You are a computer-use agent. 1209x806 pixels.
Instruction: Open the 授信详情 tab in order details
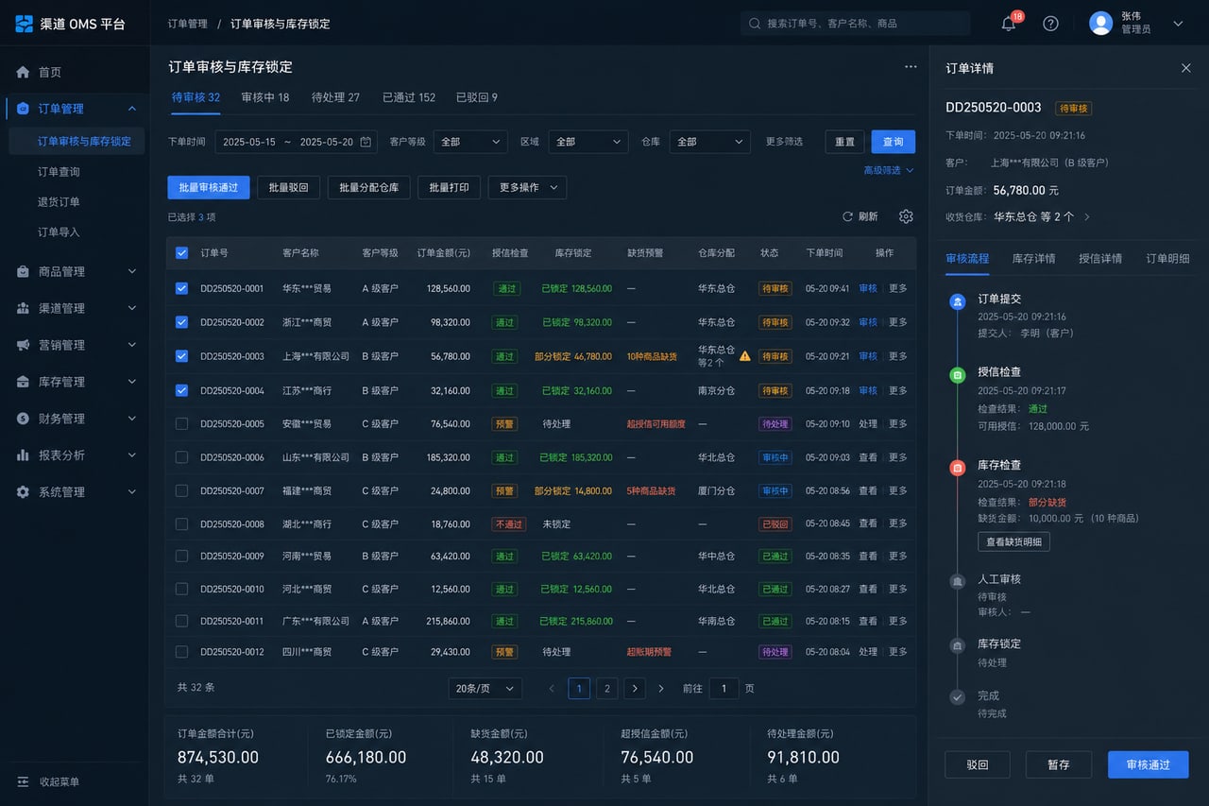tap(1100, 258)
